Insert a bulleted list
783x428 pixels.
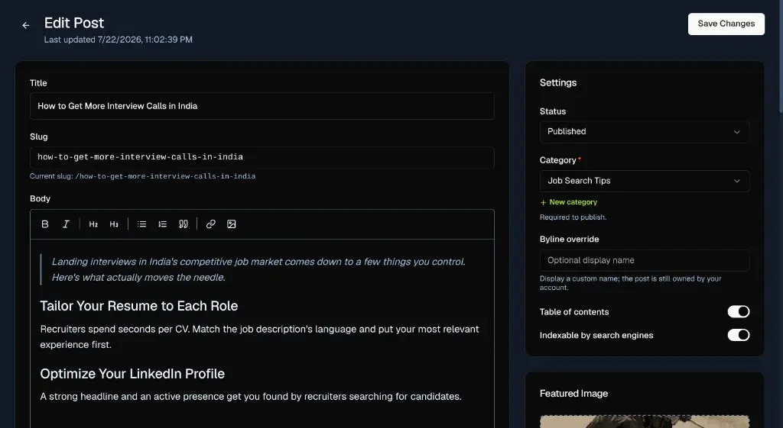click(141, 224)
